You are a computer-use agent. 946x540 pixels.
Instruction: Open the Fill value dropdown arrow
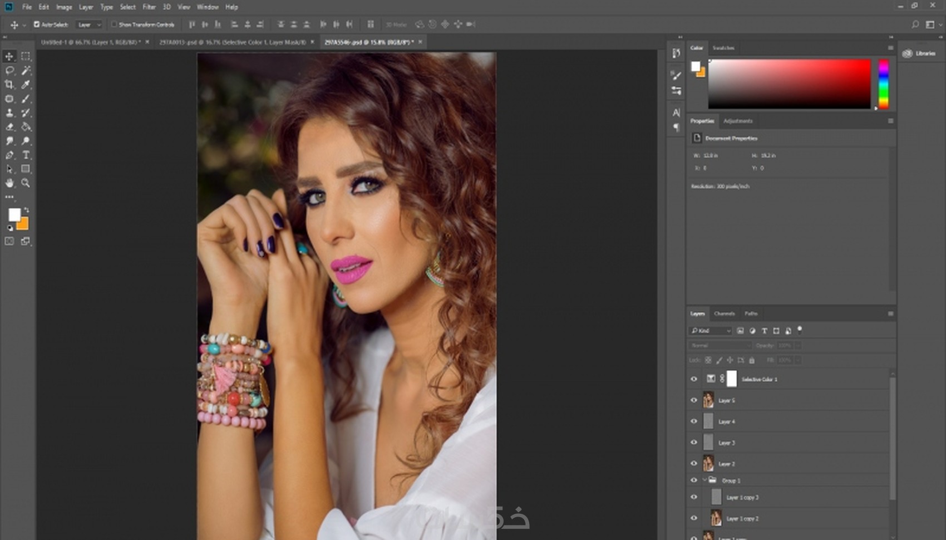click(797, 360)
